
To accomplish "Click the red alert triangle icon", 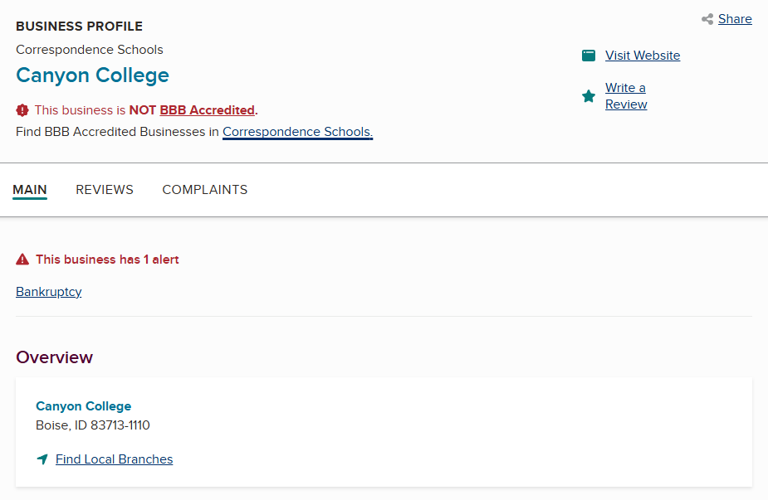I will (22, 260).
